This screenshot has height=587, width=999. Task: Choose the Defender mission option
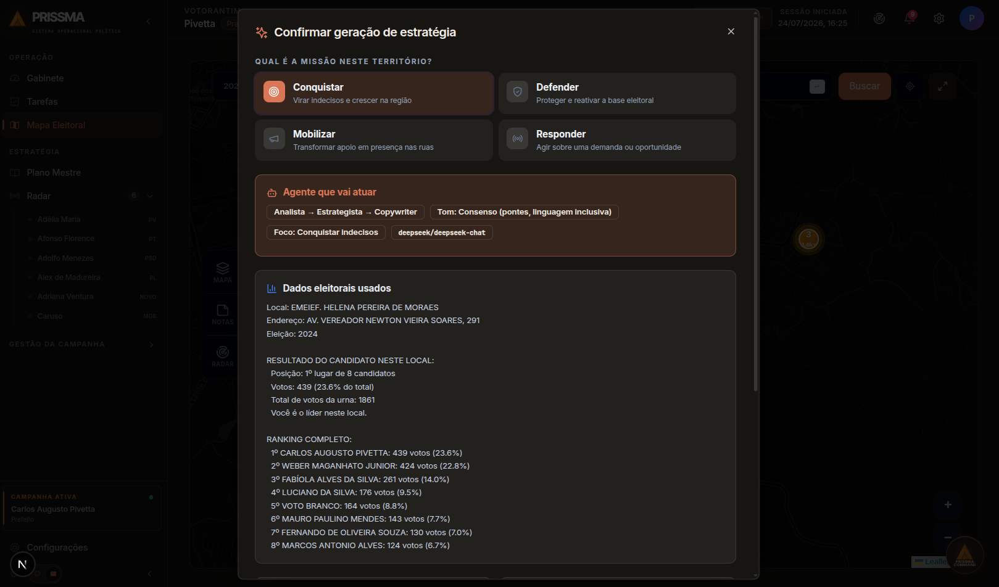(x=617, y=94)
